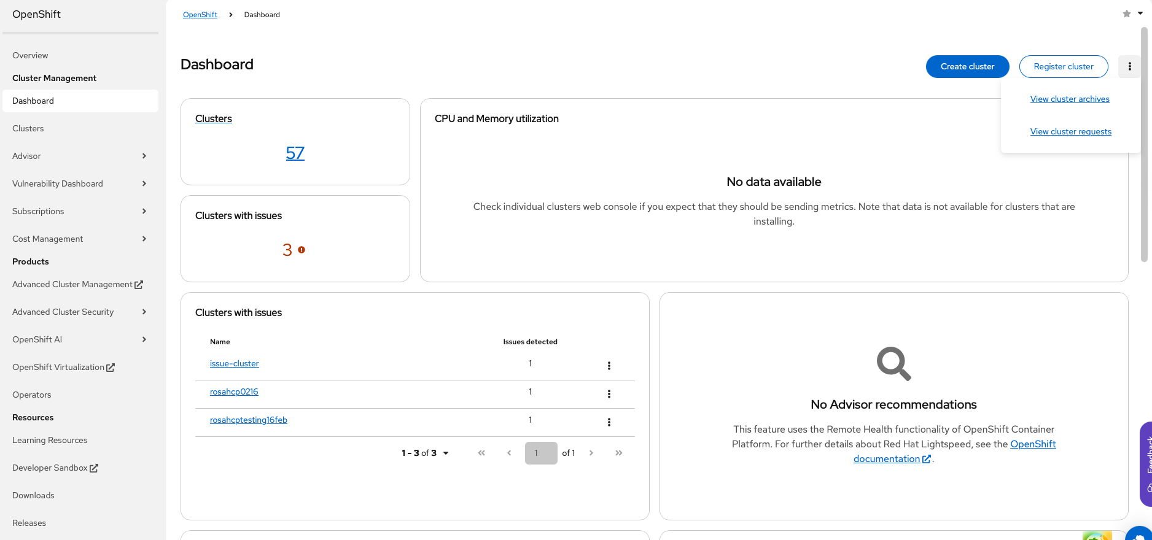Select View cluster requests menu item
The height and width of the screenshot is (540, 1152).
tap(1070, 131)
